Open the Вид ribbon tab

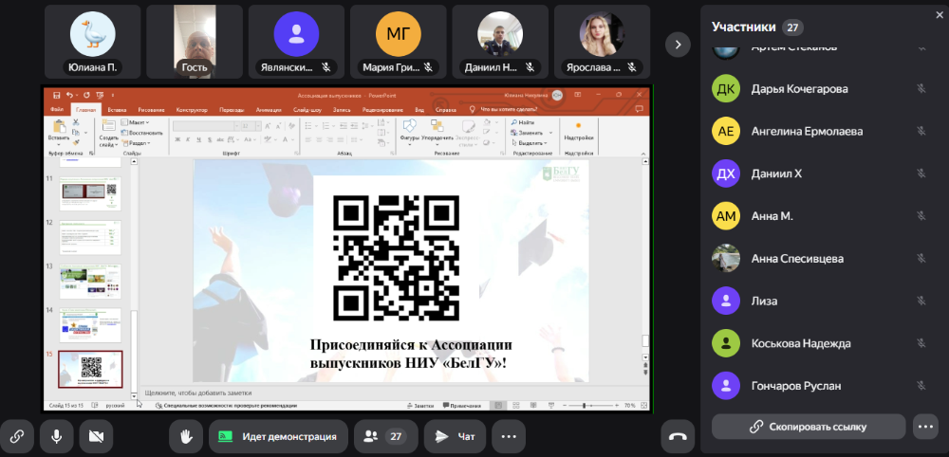tap(419, 110)
